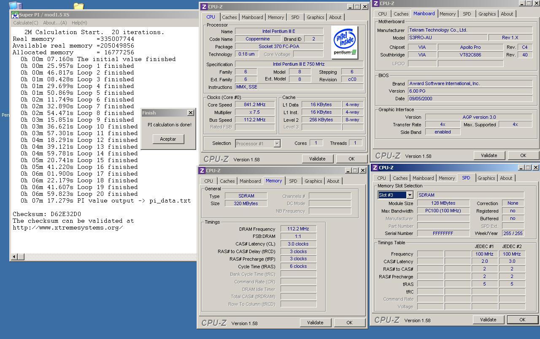Select Mainboard tab in the Memory window

(250, 181)
